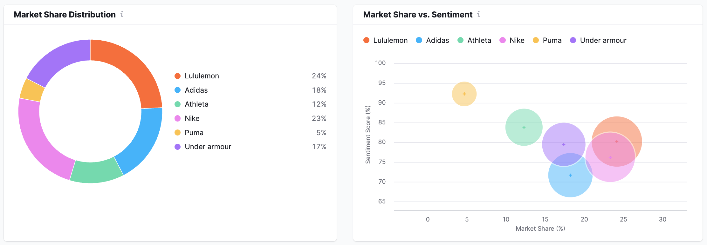Click Nike color dot in donut legend

178,119
